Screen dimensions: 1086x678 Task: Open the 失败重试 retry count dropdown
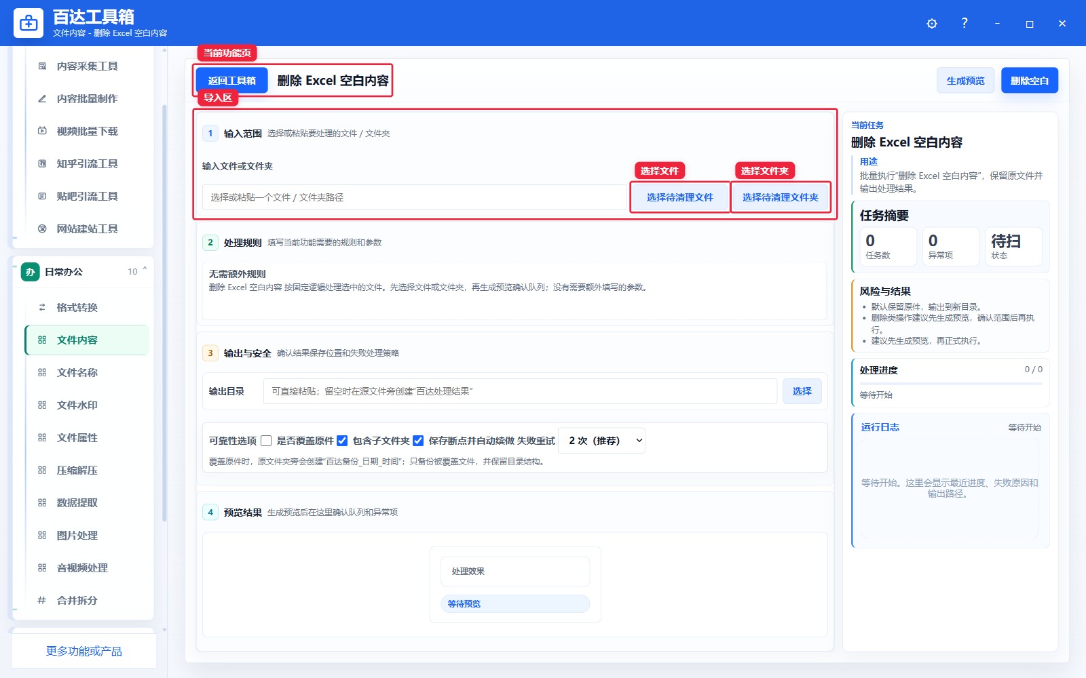pyautogui.click(x=601, y=441)
